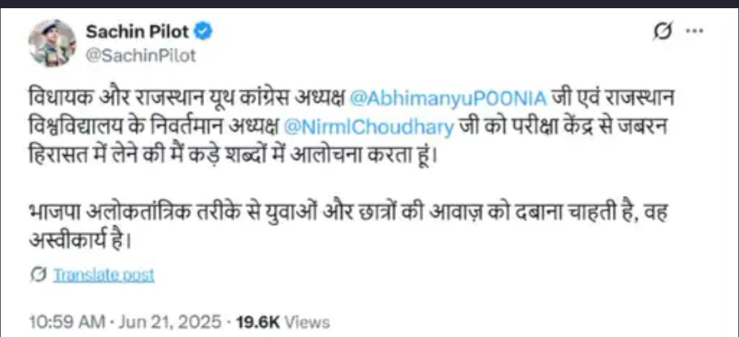The image size is (739, 337).
Task: Click the 19.6K view count number
Action: coord(258,323)
